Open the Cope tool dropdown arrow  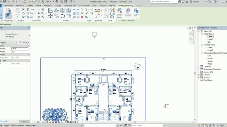(x=36, y=10)
